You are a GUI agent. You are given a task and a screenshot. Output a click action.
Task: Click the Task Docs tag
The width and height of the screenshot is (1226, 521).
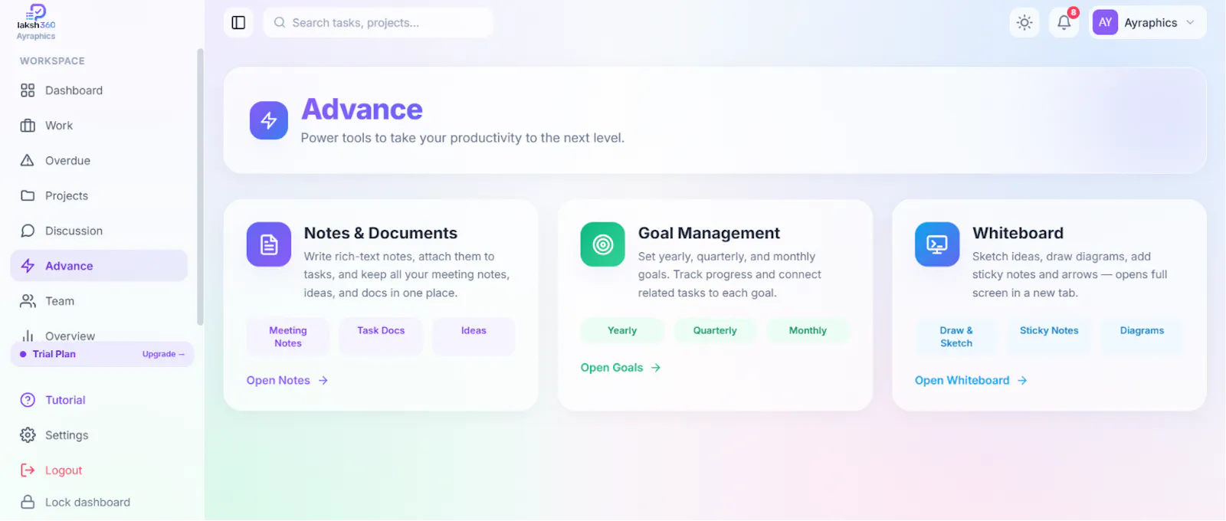click(x=381, y=336)
